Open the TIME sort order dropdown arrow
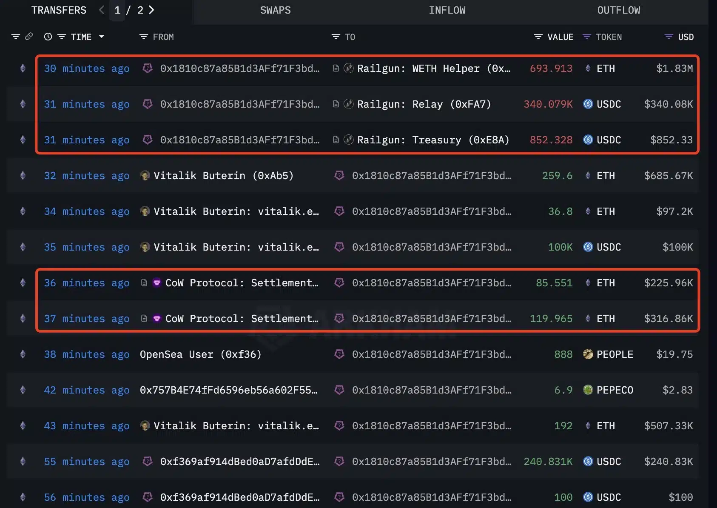 (102, 37)
